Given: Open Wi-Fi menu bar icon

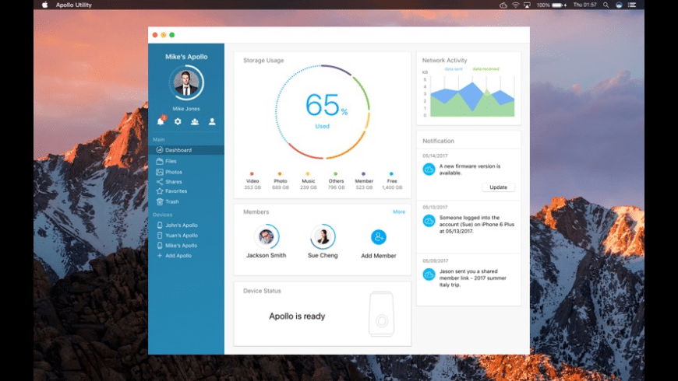Looking at the screenshot, I should point(515,5).
